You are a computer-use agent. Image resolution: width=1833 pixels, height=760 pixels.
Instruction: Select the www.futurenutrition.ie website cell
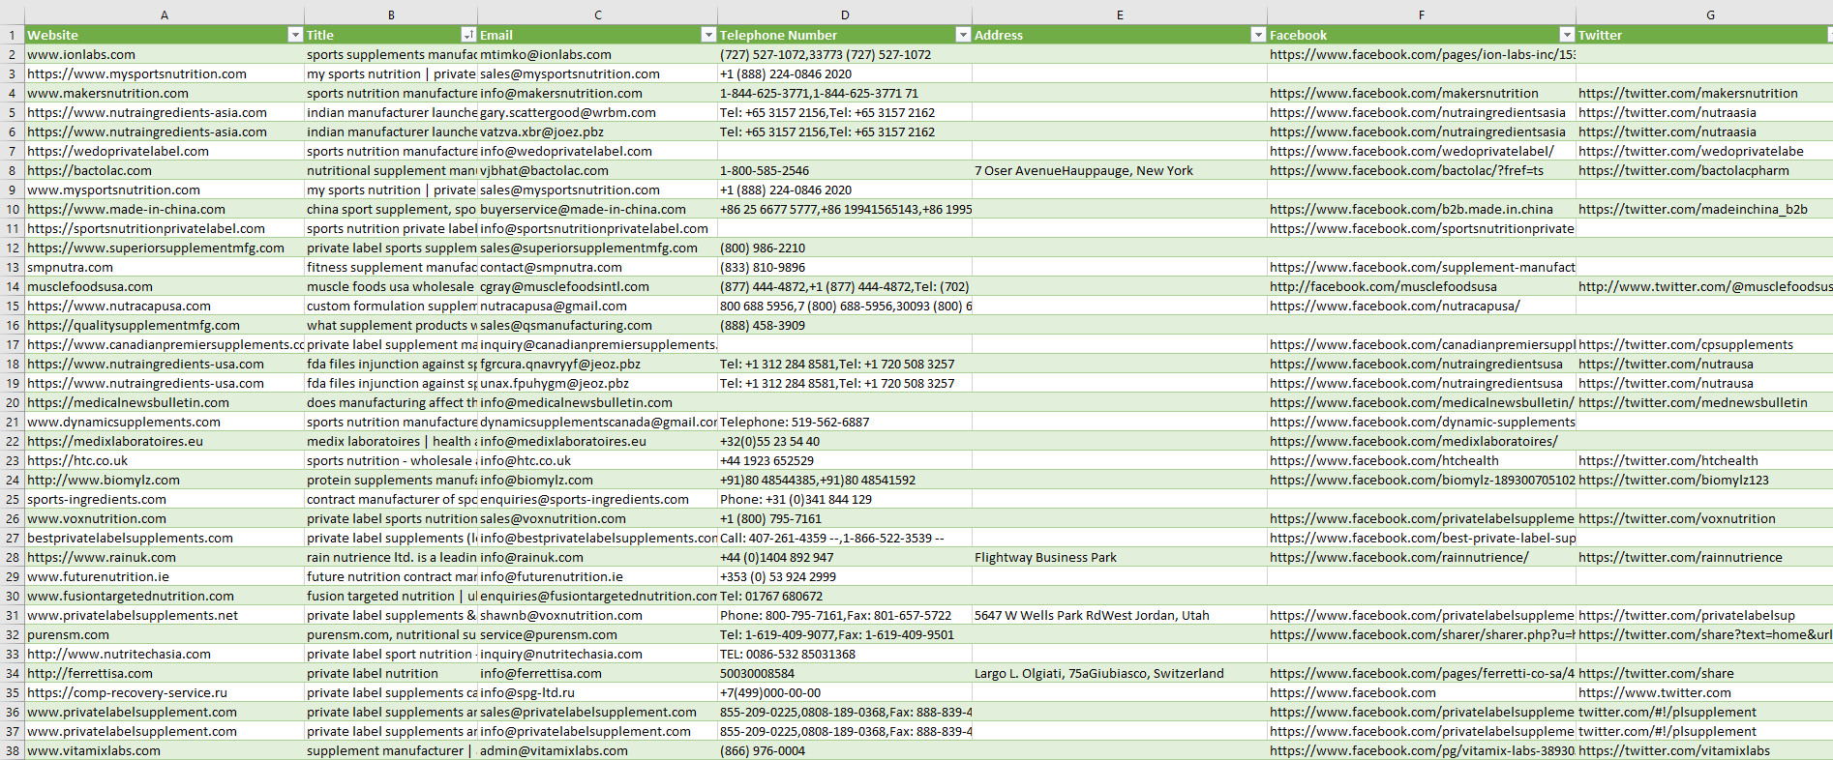[x=165, y=576]
